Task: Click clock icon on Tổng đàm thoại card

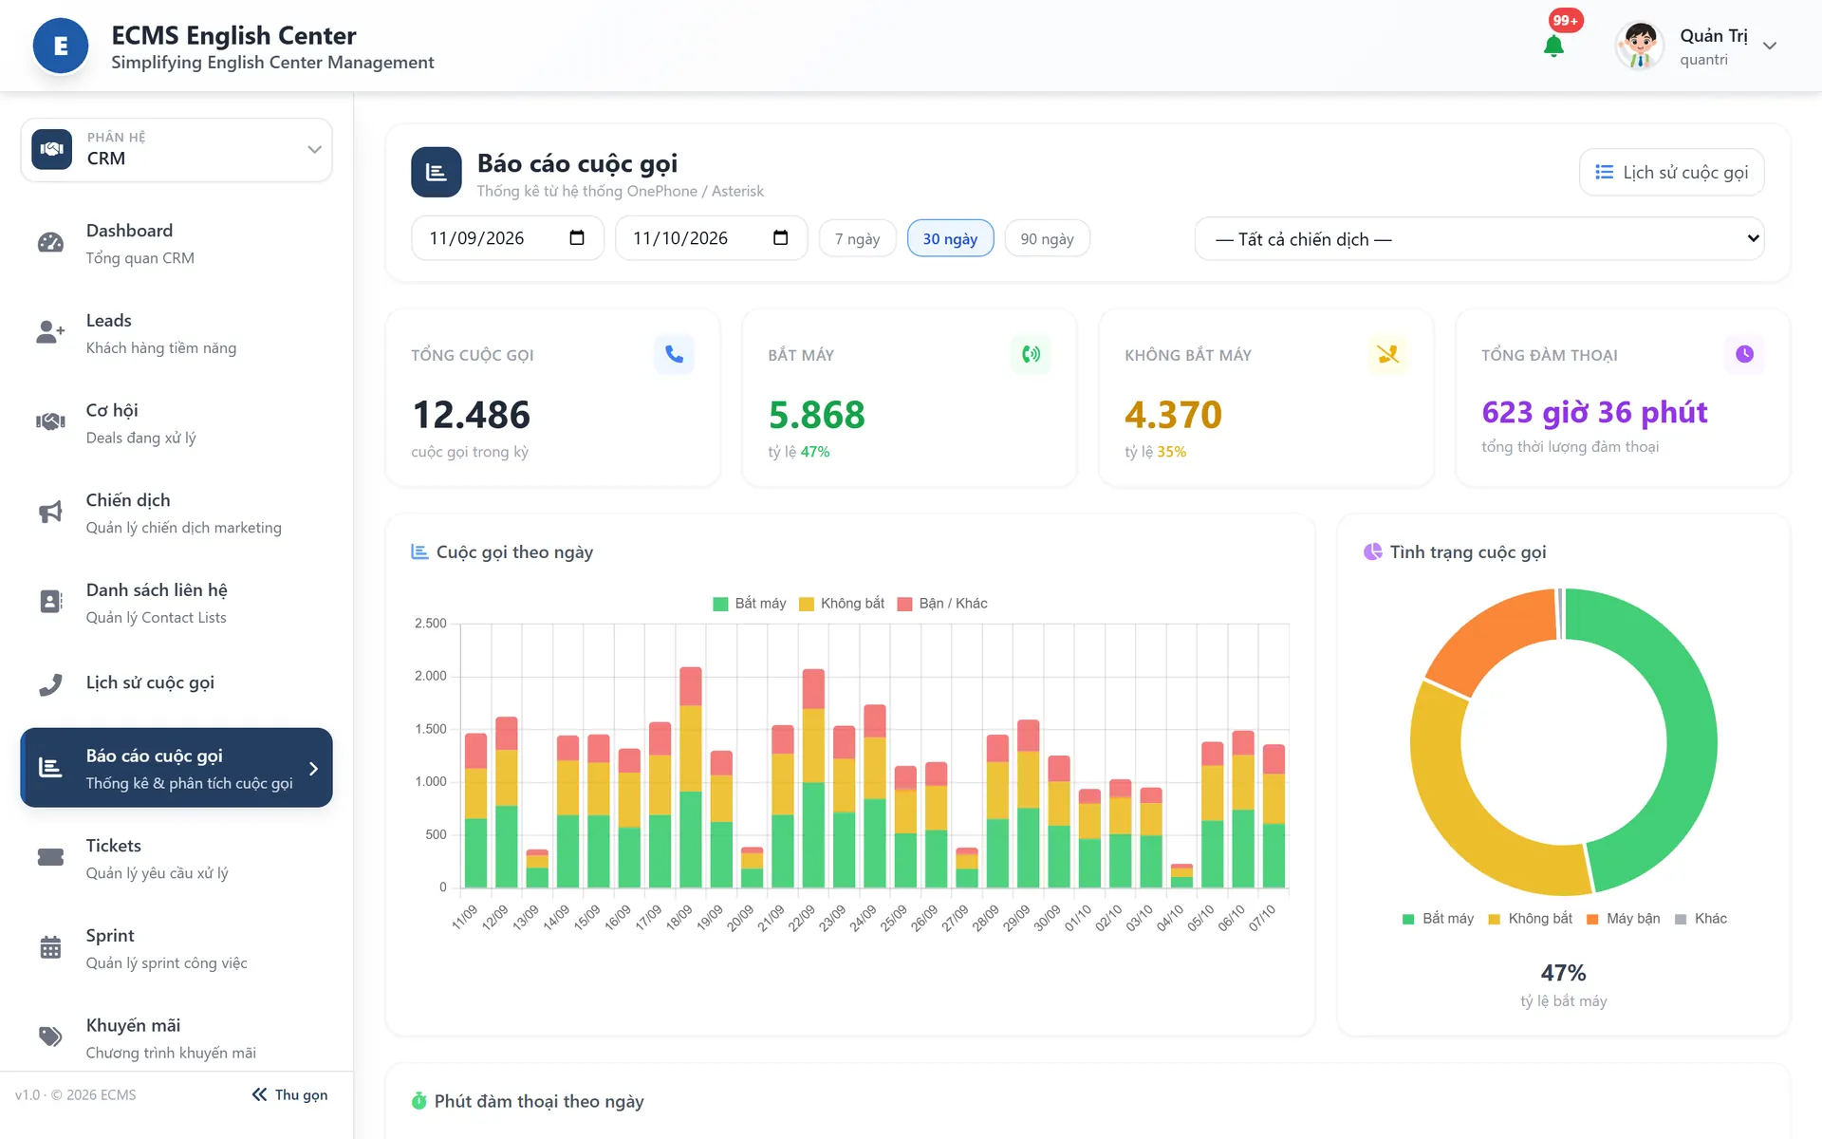Action: (1744, 354)
